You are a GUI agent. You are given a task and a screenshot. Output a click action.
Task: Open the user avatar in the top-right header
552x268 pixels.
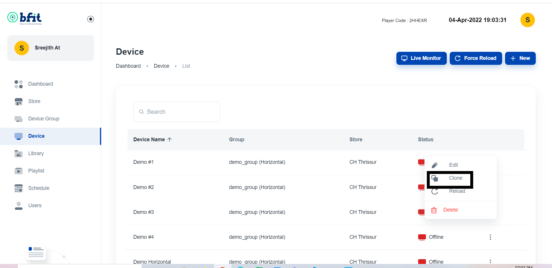[527, 20]
